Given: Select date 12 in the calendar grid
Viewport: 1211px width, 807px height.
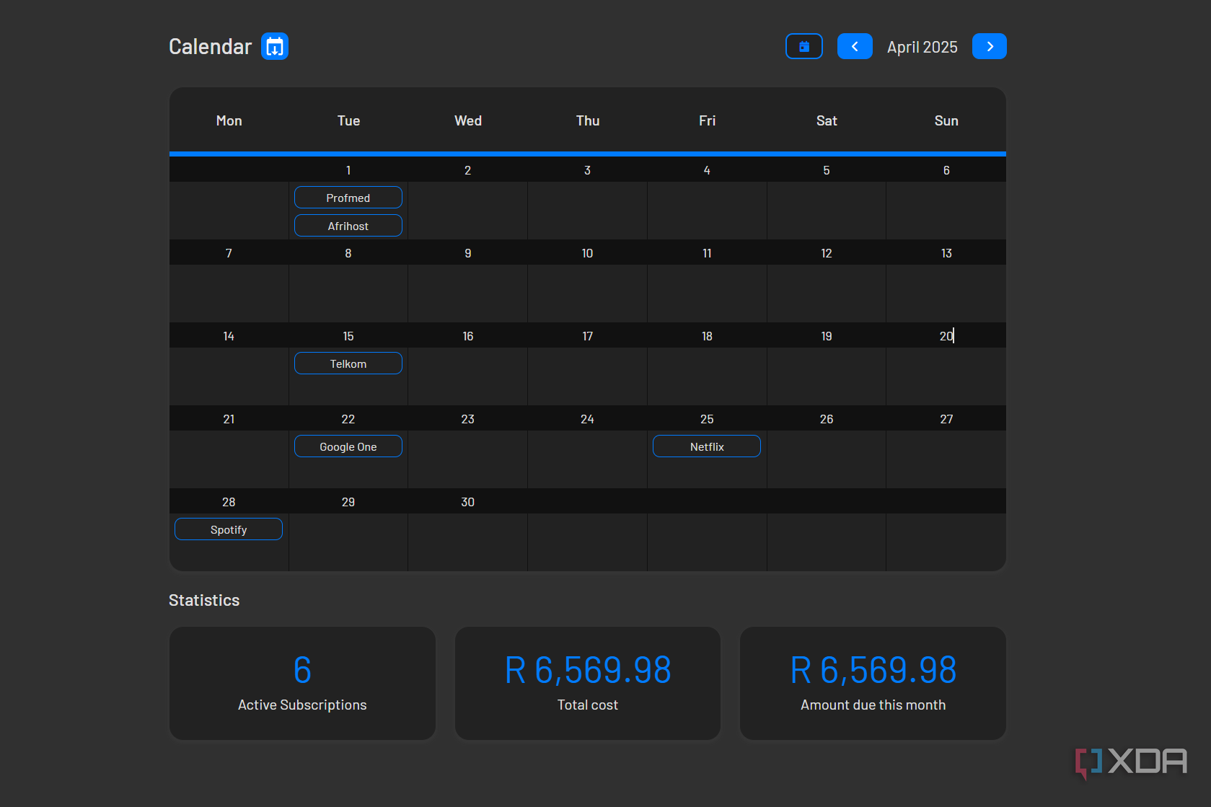Looking at the screenshot, I should click(827, 253).
